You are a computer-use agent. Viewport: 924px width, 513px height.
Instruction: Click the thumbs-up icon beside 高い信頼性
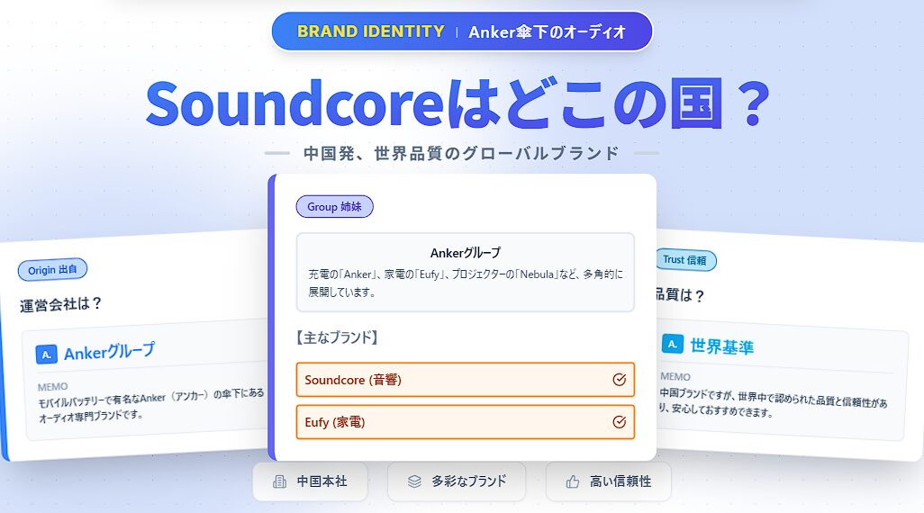(572, 482)
